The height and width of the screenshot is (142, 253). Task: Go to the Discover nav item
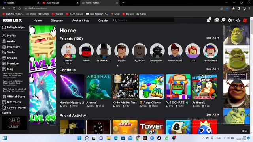coord(57,21)
